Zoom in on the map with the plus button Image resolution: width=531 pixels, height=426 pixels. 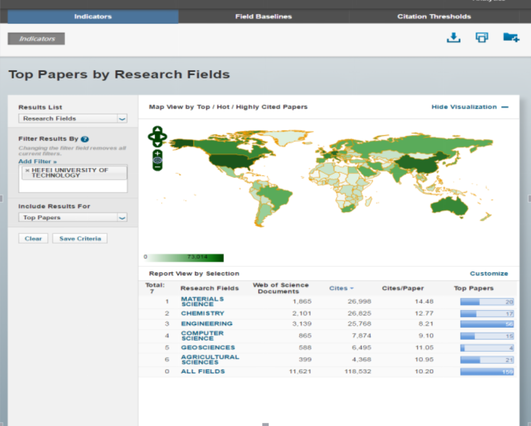click(x=157, y=153)
